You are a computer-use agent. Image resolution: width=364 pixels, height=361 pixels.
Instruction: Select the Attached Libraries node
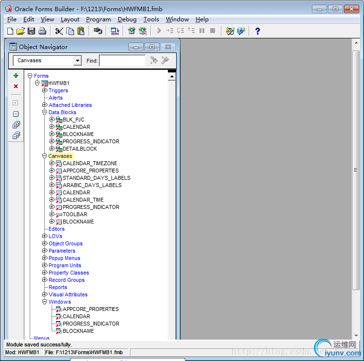[x=70, y=105]
